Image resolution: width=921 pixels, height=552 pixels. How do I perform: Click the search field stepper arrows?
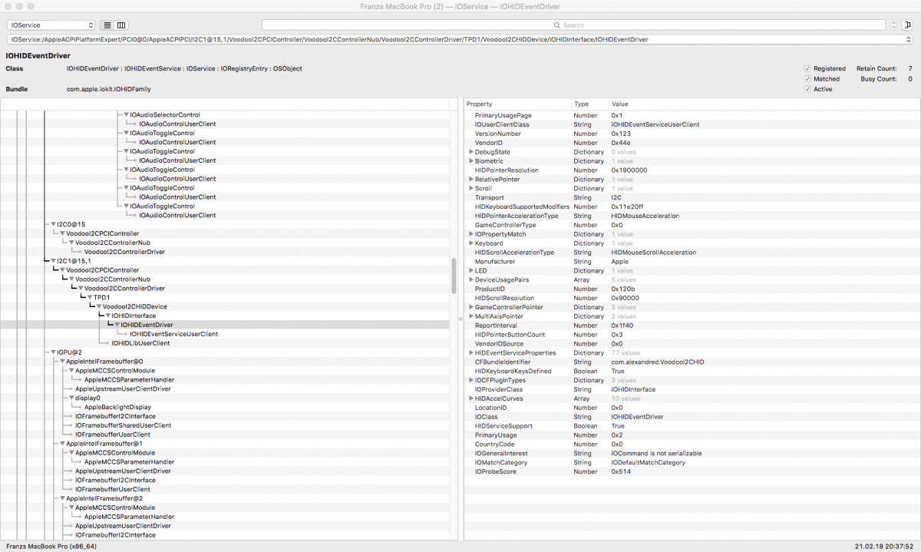[893, 25]
